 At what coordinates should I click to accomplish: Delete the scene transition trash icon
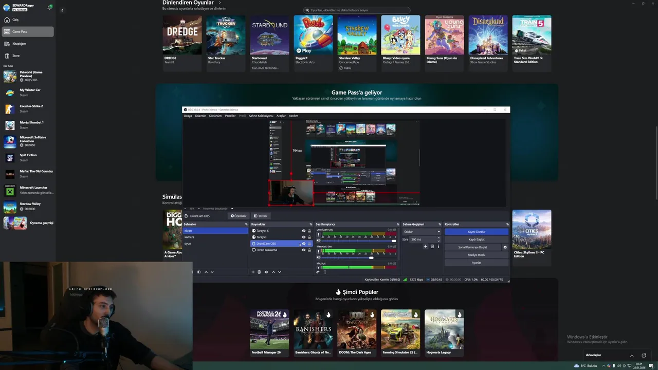432,247
